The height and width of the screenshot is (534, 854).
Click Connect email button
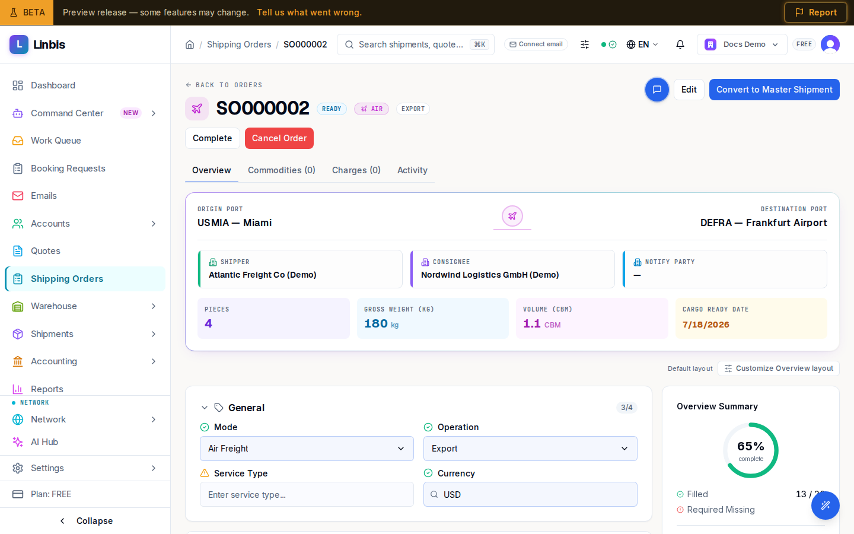(536, 44)
